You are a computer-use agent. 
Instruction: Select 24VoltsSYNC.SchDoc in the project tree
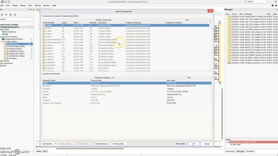tap(15, 56)
